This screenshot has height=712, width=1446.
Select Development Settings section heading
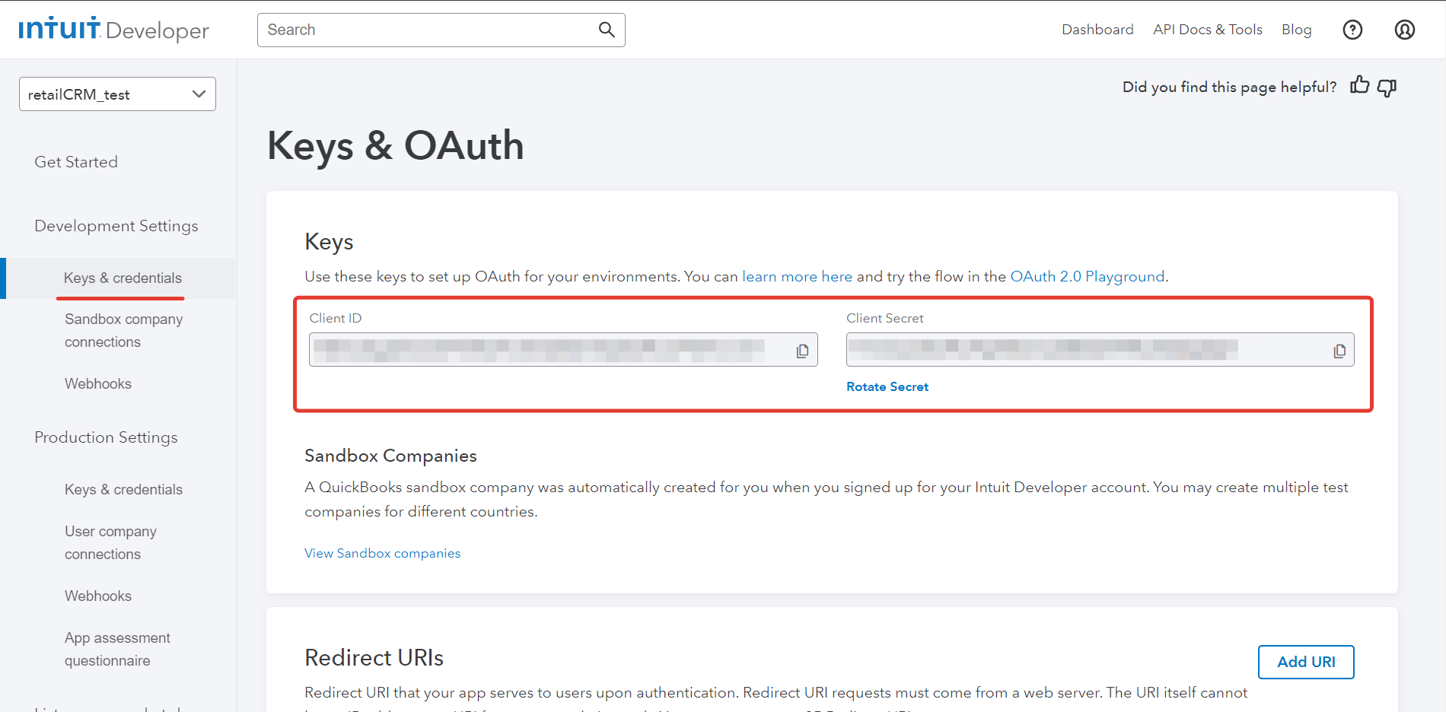pos(116,226)
